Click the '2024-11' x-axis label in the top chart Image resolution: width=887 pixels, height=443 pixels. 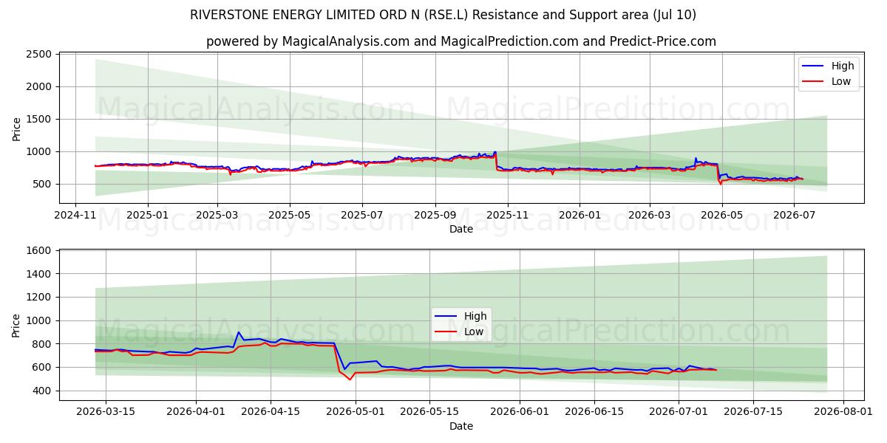tap(75, 215)
